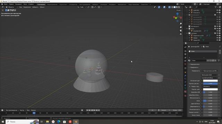
Task: Collapse the снеговик collection
Action: point(187,33)
